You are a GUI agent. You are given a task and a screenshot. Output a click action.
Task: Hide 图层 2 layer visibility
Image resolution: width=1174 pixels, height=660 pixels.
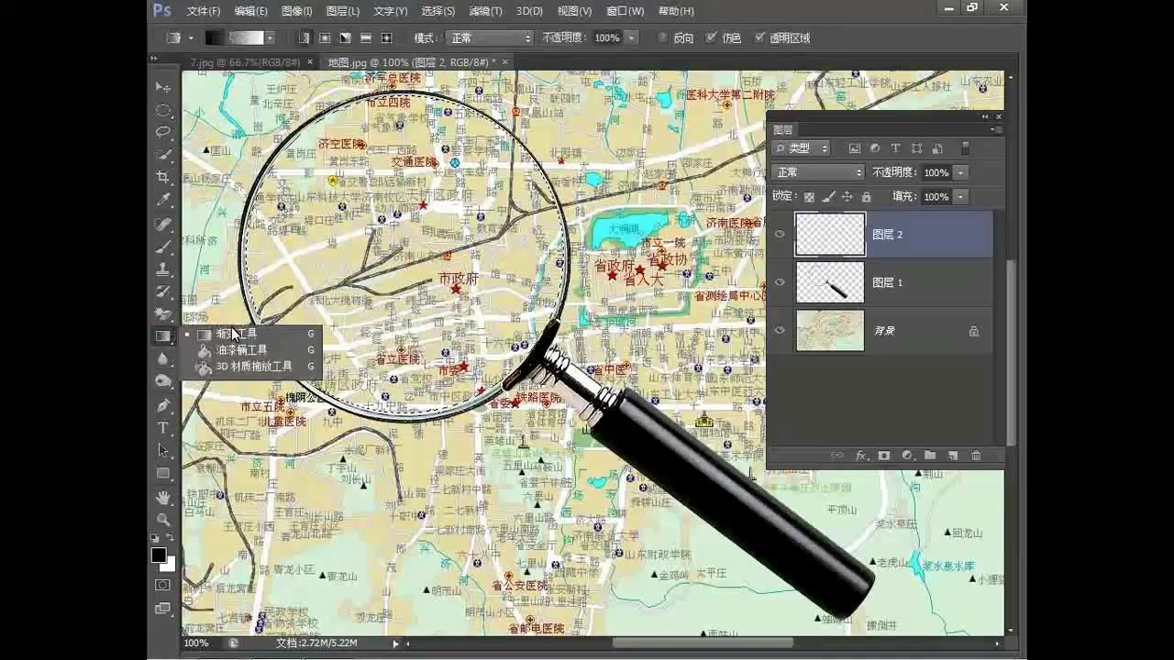click(780, 235)
